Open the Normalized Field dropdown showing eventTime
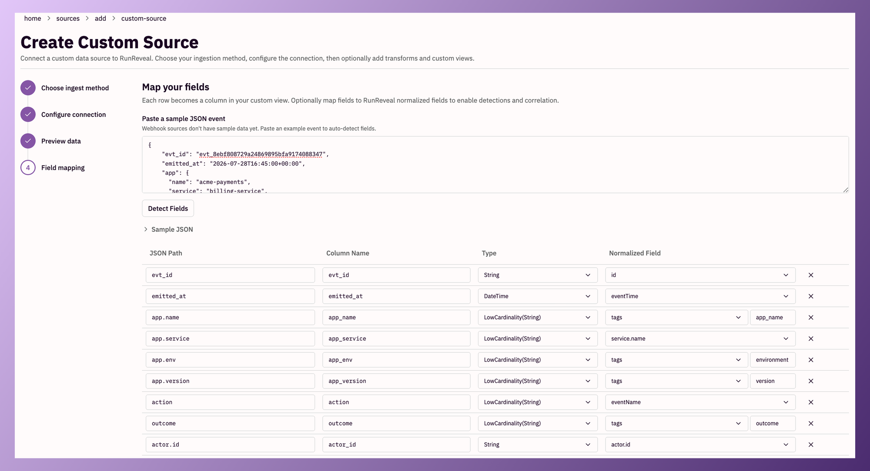Image resolution: width=870 pixels, height=471 pixels. click(700, 296)
